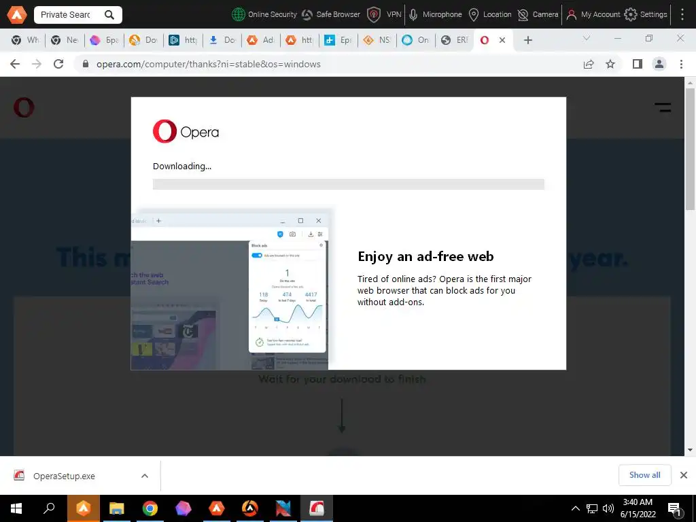Open Camera permission control
Screen dimensions: 696x522
(x=538, y=15)
